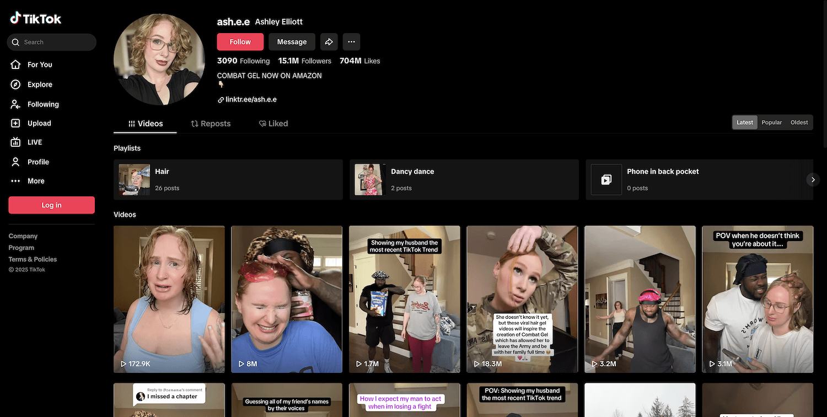The height and width of the screenshot is (417, 827).
Task: Open the three-dot profile options menu
Action: 351,42
